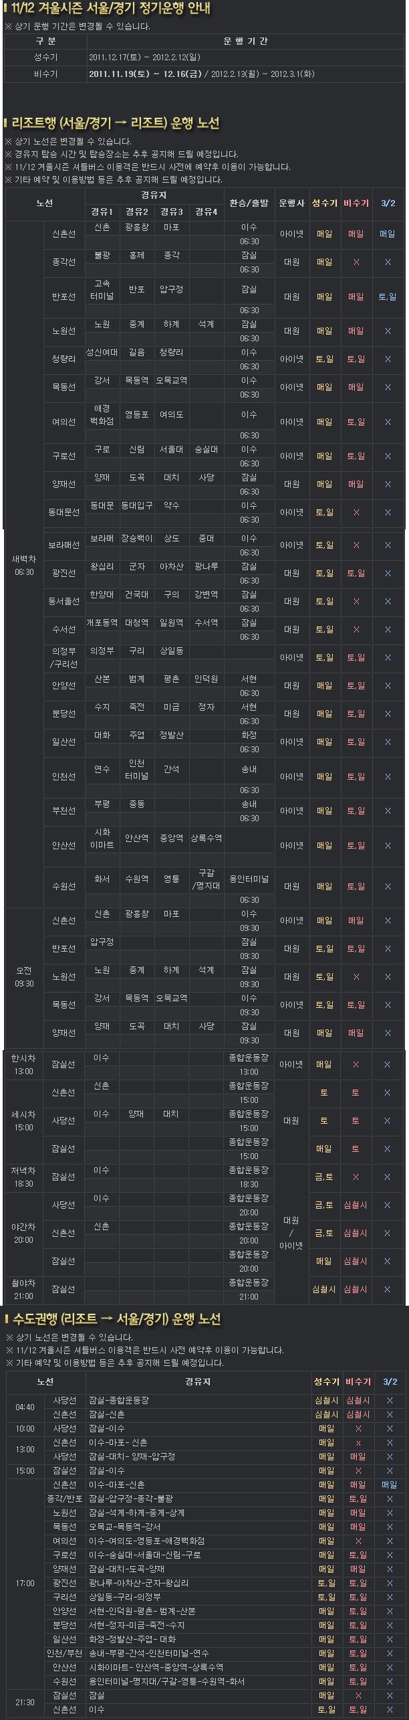Select the 동대문선 route cell
Viewport: 409px width, 1720px height.
tap(64, 513)
